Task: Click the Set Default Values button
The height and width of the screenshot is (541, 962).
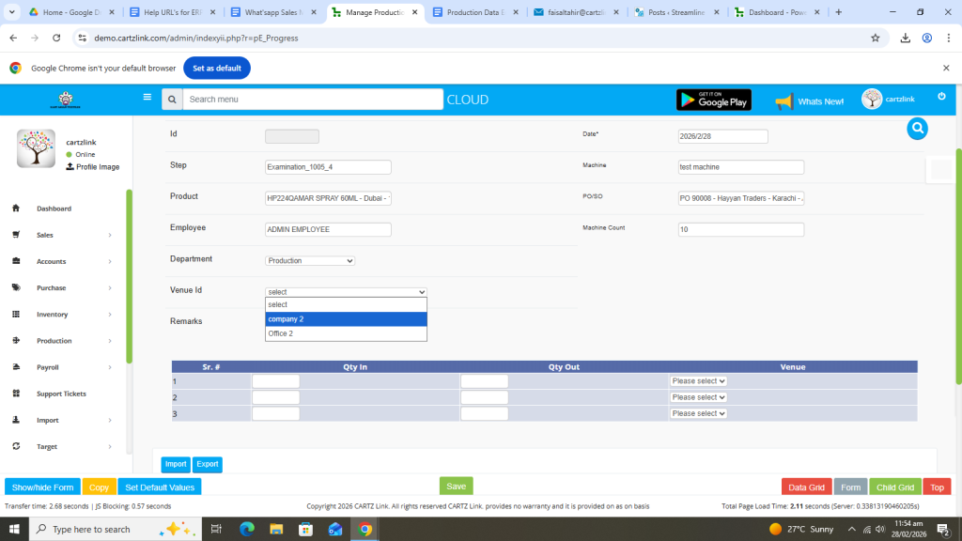Action: (160, 487)
